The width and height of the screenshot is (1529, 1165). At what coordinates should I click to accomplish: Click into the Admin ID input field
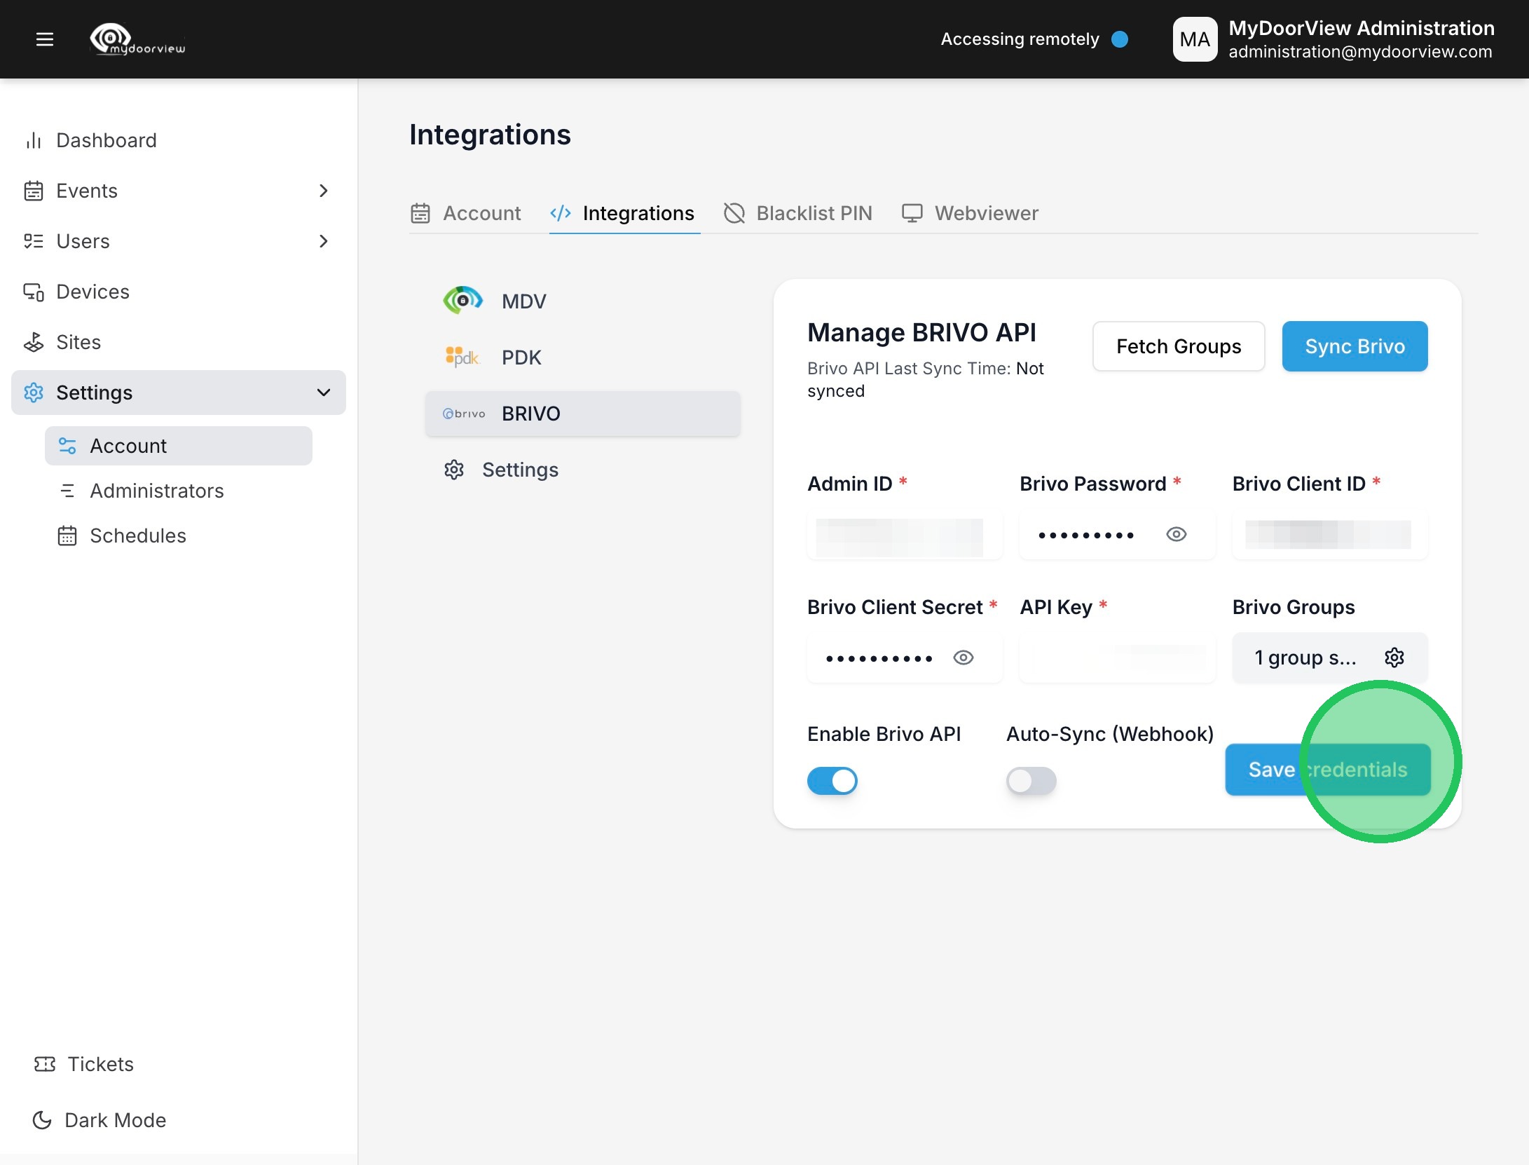pyautogui.click(x=904, y=536)
